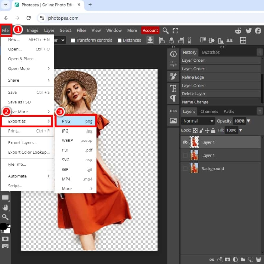Image resolution: width=264 pixels, height=264 pixels.
Task: Click the foreground black color swatch
Action: (3, 227)
